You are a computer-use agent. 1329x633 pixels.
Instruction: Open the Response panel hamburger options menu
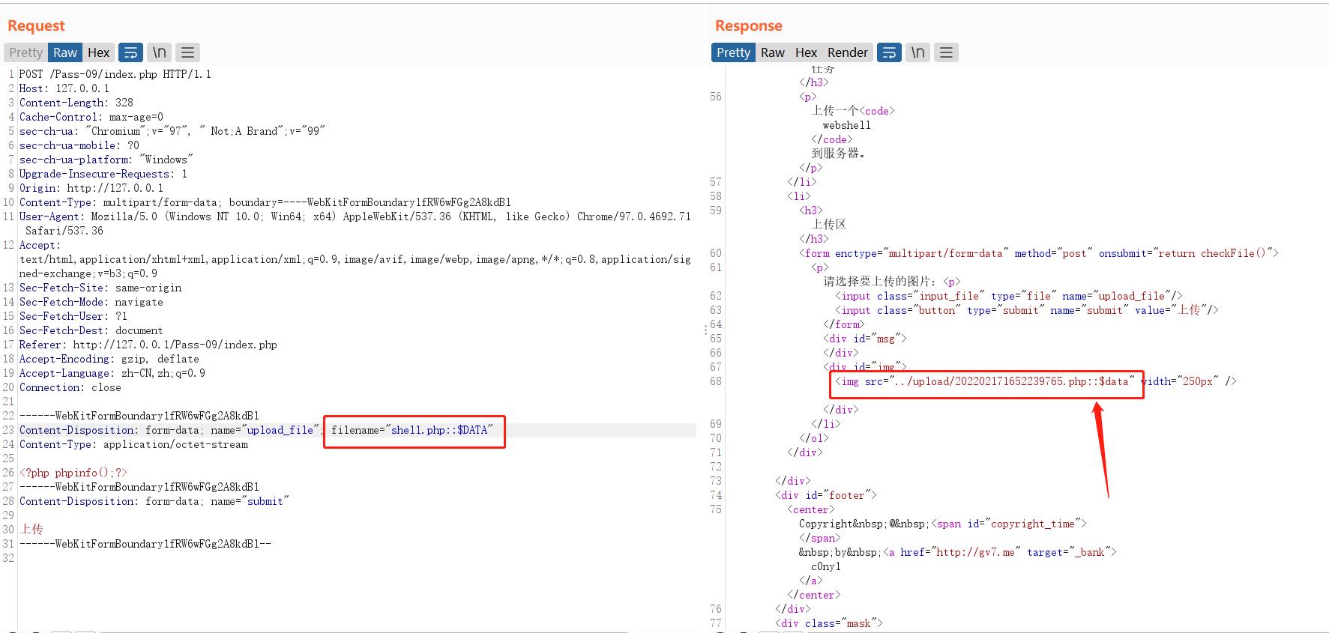[x=947, y=52]
